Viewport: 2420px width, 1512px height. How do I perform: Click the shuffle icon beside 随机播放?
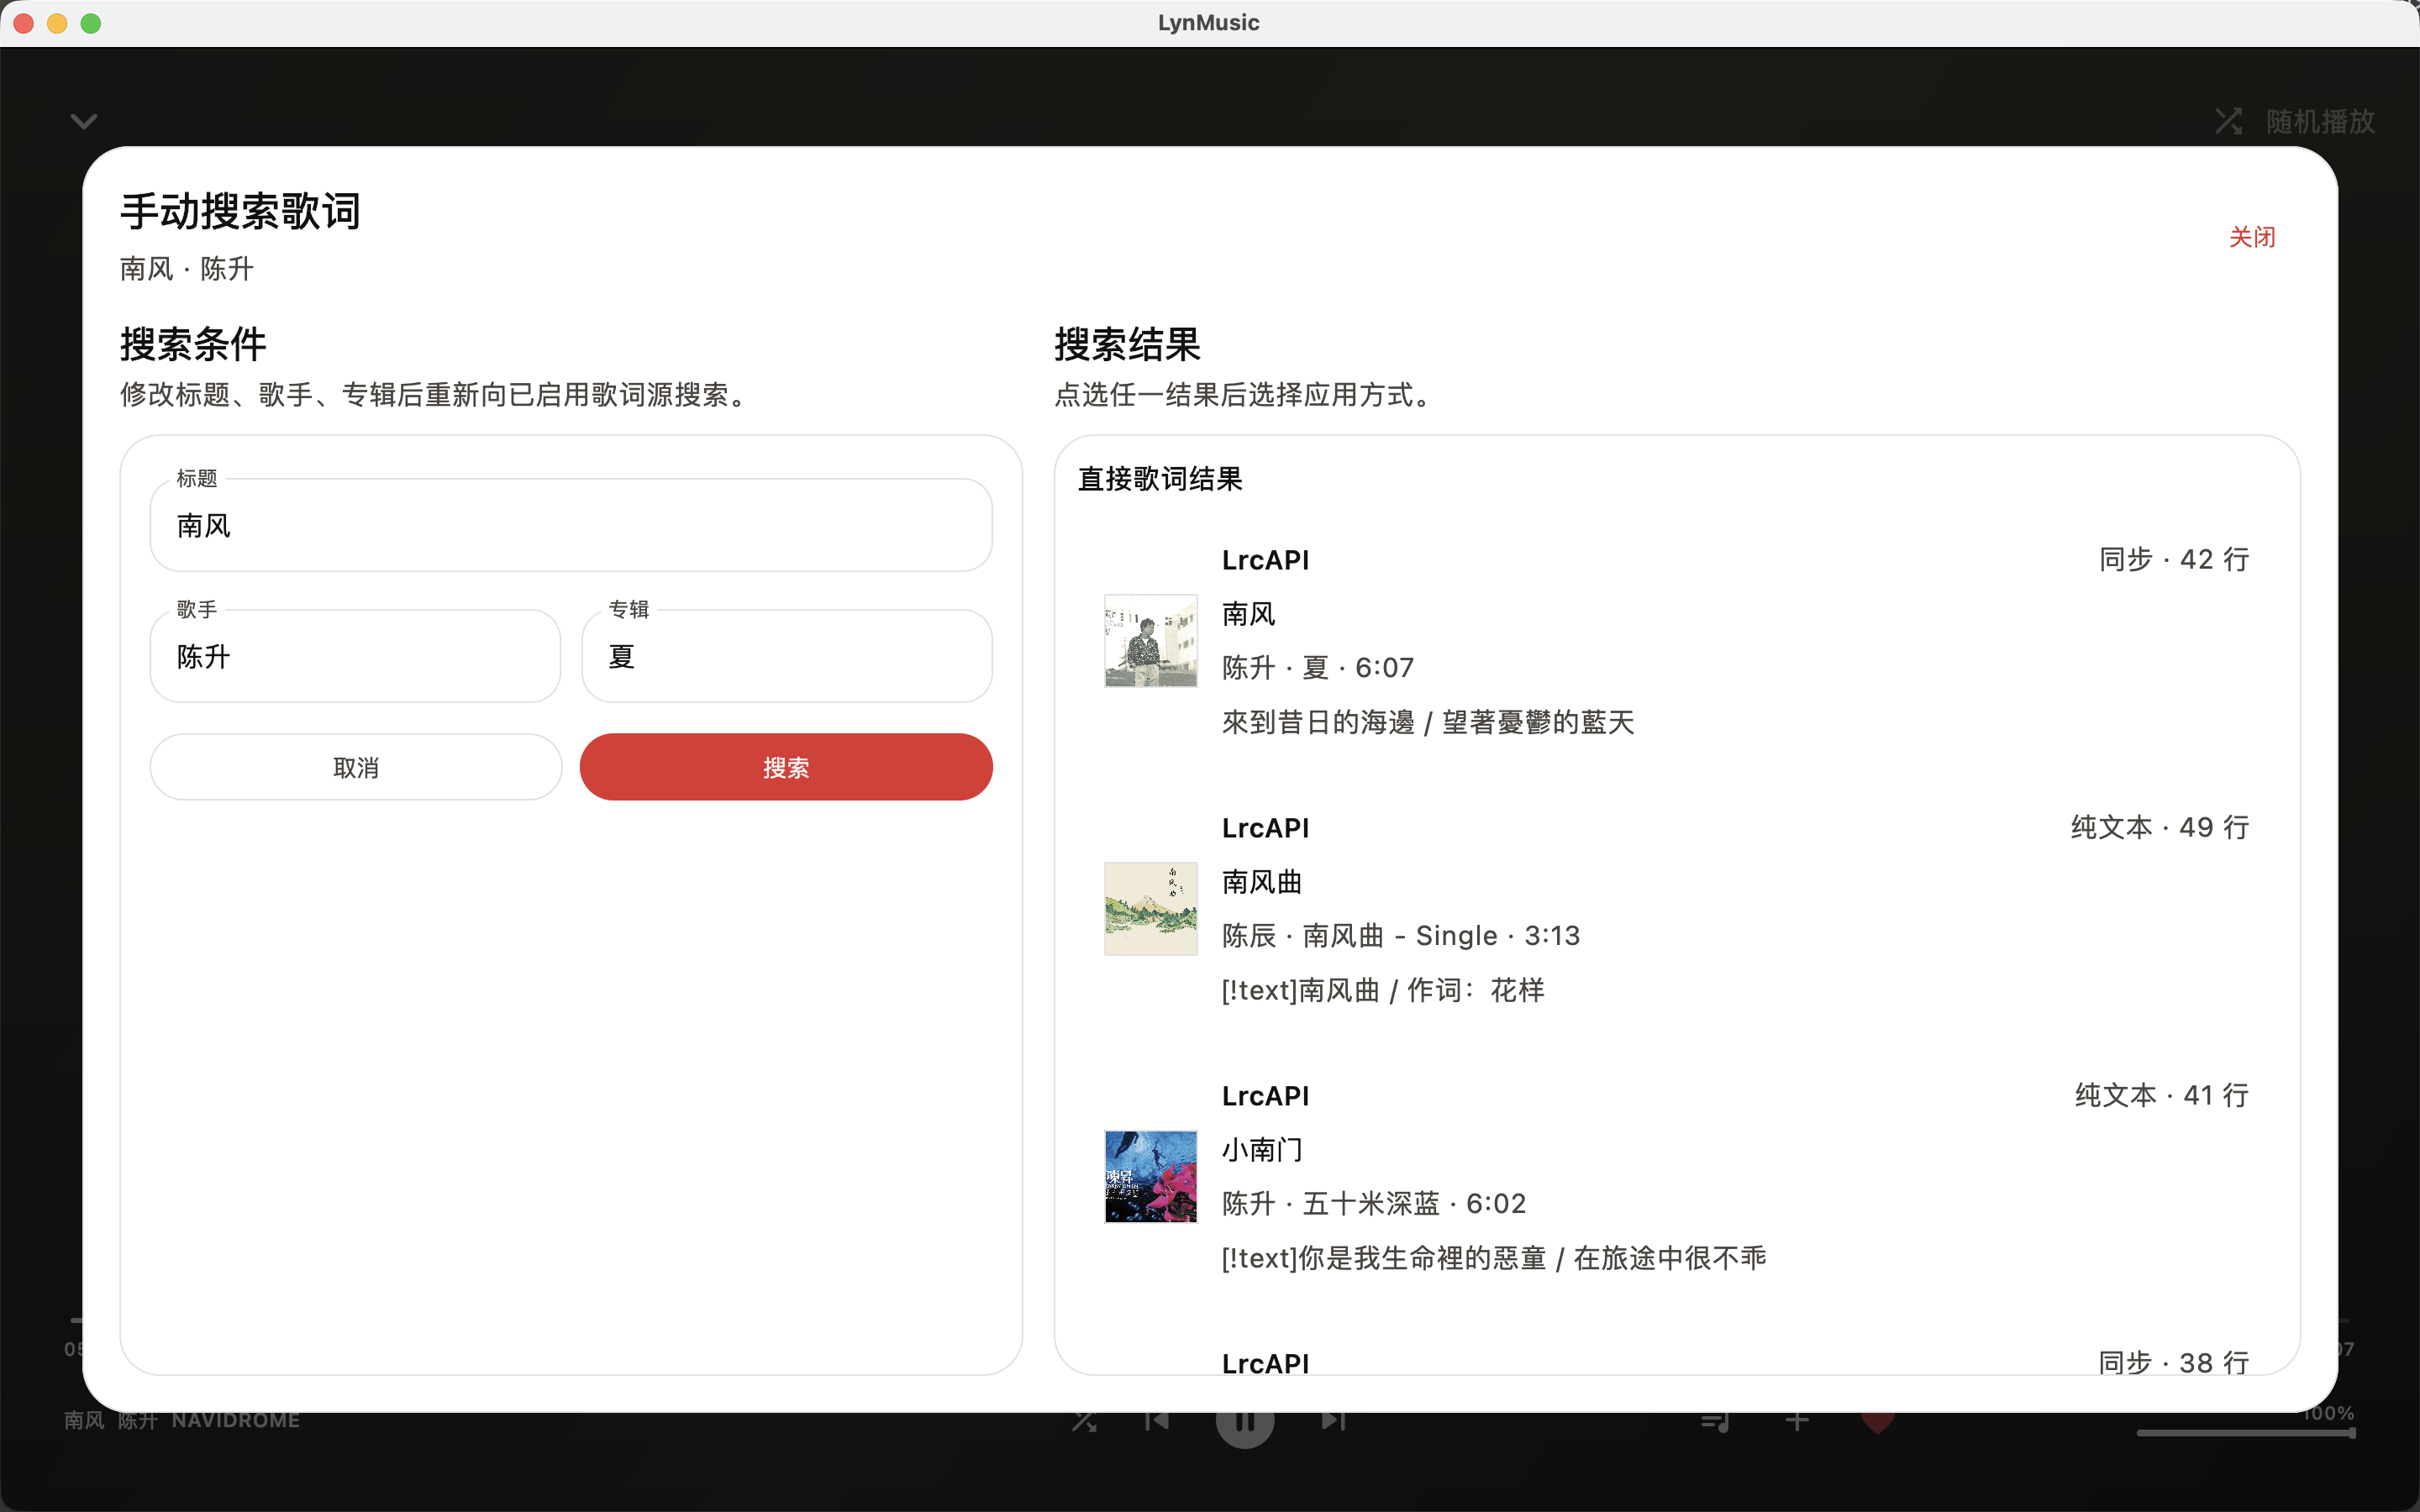click(x=2228, y=121)
